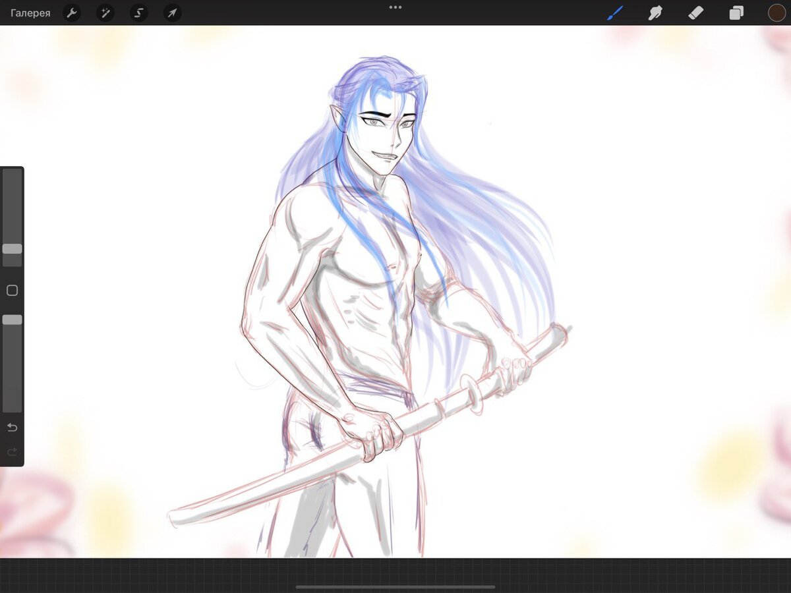Activate the Transform arrow tool
The image size is (791, 593).
pos(172,13)
